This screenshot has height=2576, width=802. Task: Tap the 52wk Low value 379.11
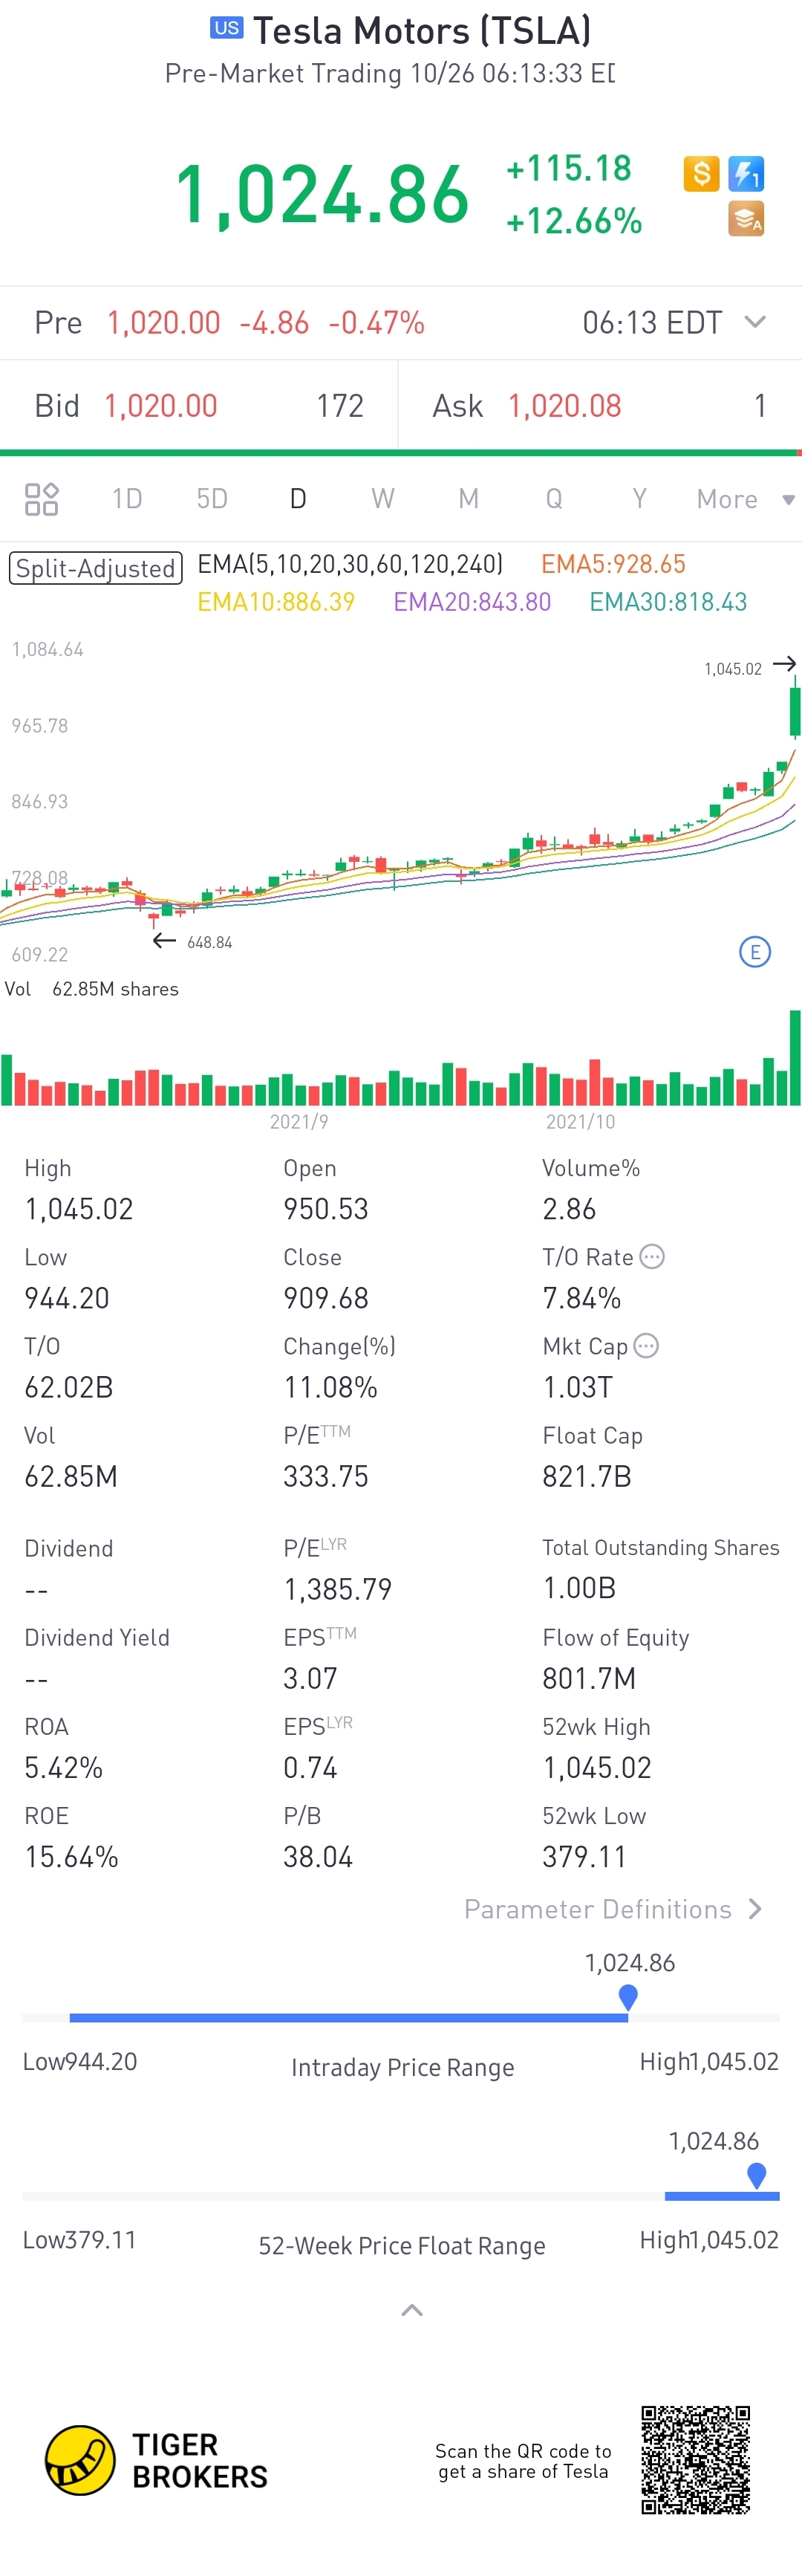pos(584,1857)
